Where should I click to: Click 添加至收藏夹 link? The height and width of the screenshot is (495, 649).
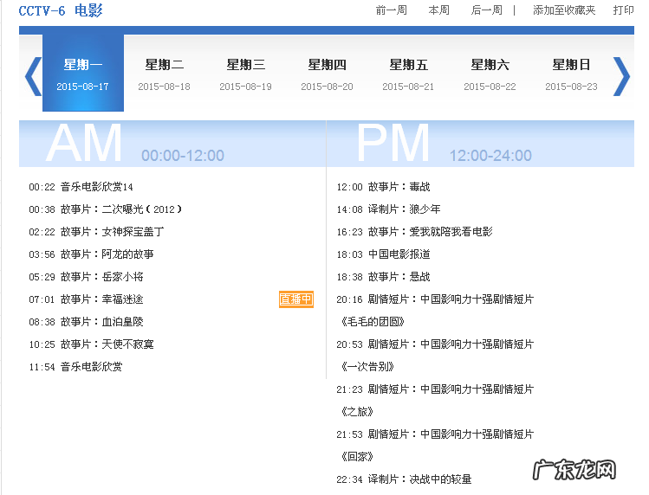[x=564, y=10]
